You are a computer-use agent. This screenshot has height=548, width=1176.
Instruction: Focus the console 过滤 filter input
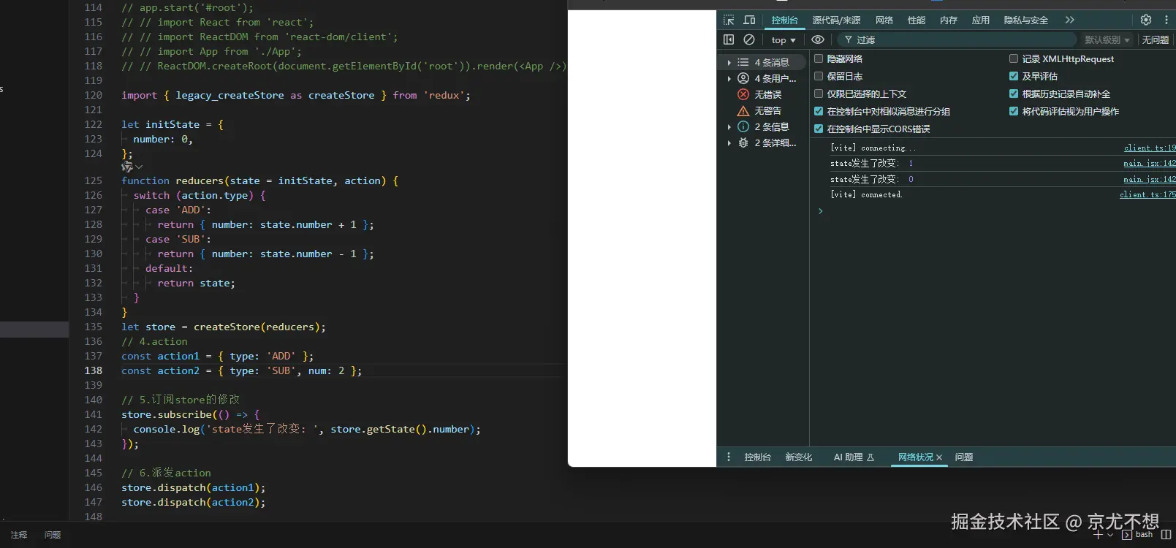(x=957, y=40)
